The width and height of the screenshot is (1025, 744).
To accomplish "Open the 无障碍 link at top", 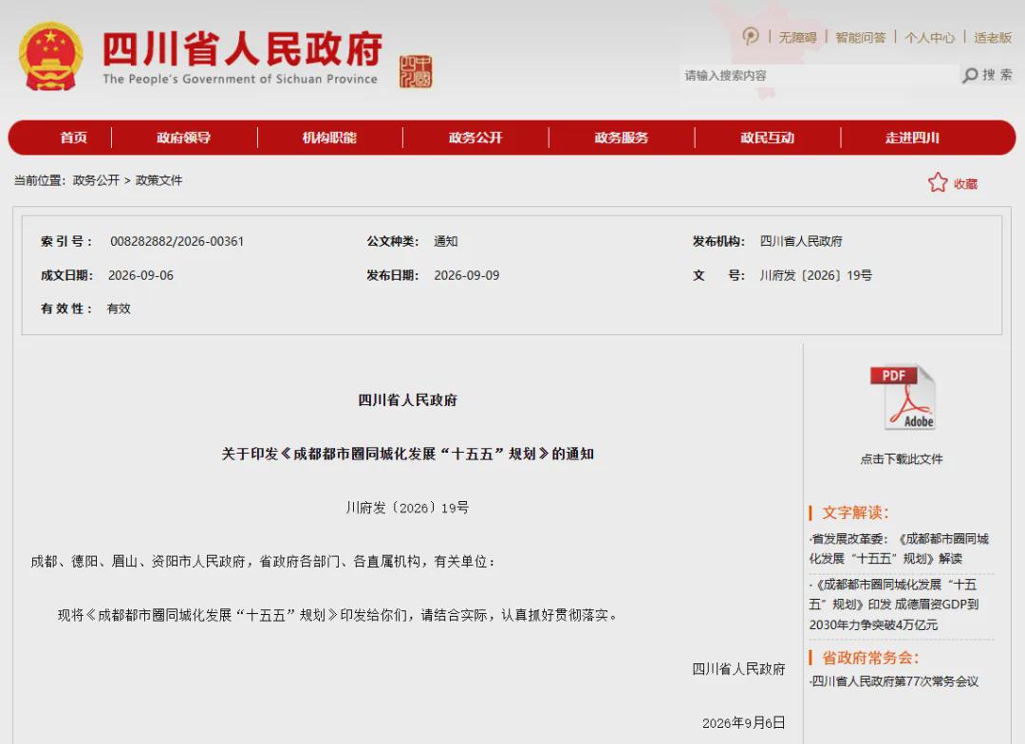I will pyautogui.click(x=797, y=38).
